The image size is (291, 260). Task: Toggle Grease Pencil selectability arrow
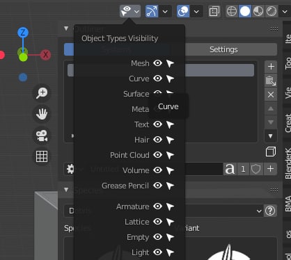click(x=170, y=186)
